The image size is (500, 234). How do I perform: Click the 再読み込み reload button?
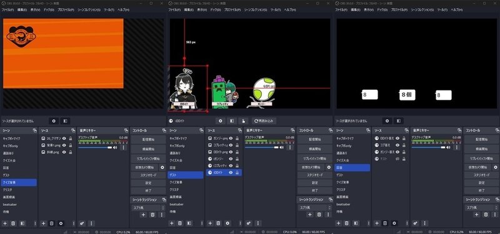pos(264,121)
